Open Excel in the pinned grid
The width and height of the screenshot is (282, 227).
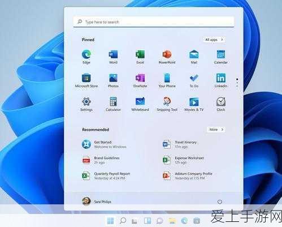tap(140, 57)
